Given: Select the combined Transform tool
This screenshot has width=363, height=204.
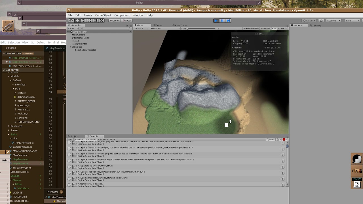Looking at the screenshot, I should point(102,20).
